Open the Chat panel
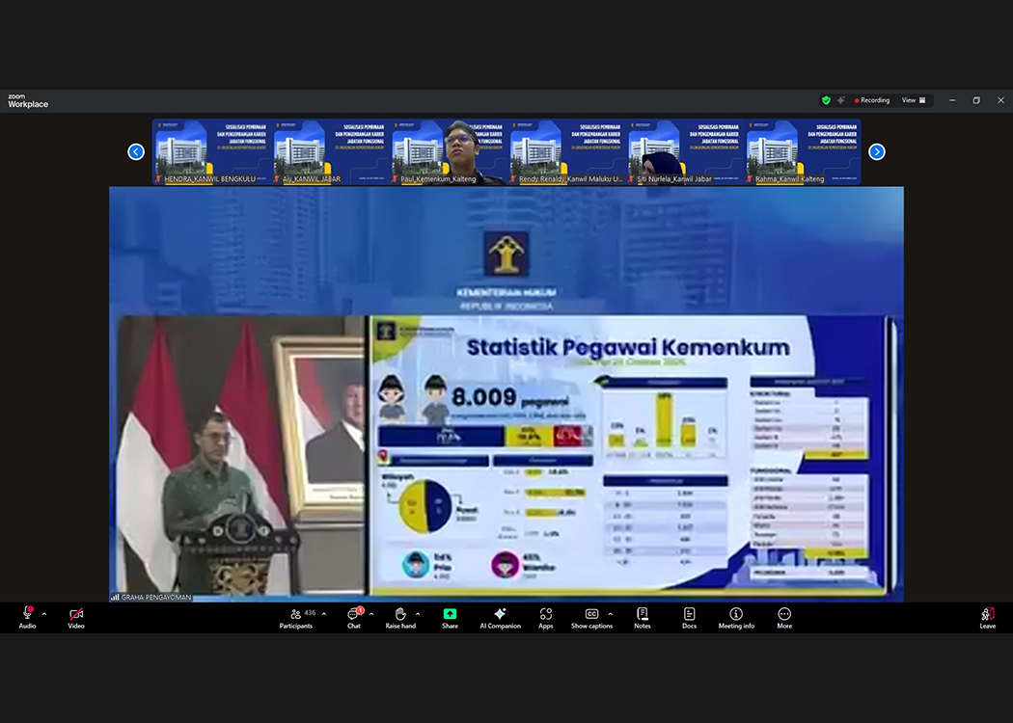 click(354, 618)
